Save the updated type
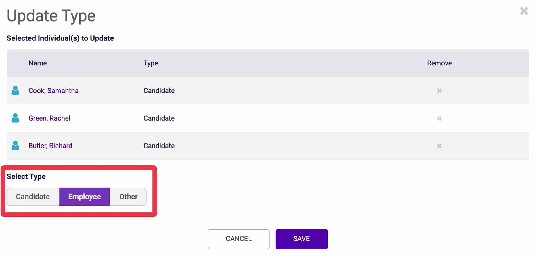The width and height of the screenshot is (539, 260). [x=301, y=239]
